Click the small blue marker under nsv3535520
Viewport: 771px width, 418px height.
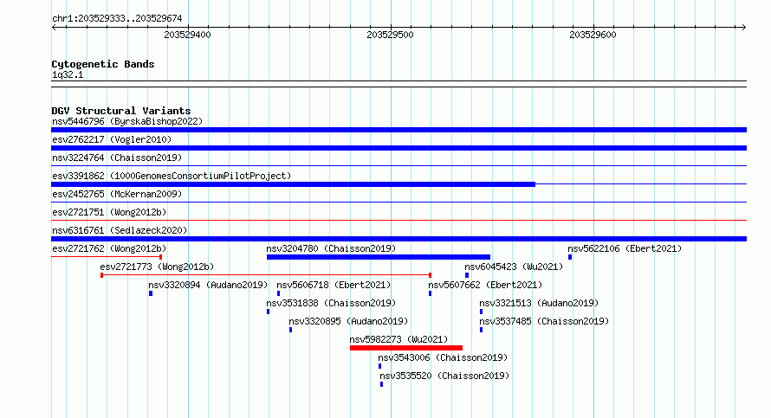pyautogui.click(x=381, y=384)
